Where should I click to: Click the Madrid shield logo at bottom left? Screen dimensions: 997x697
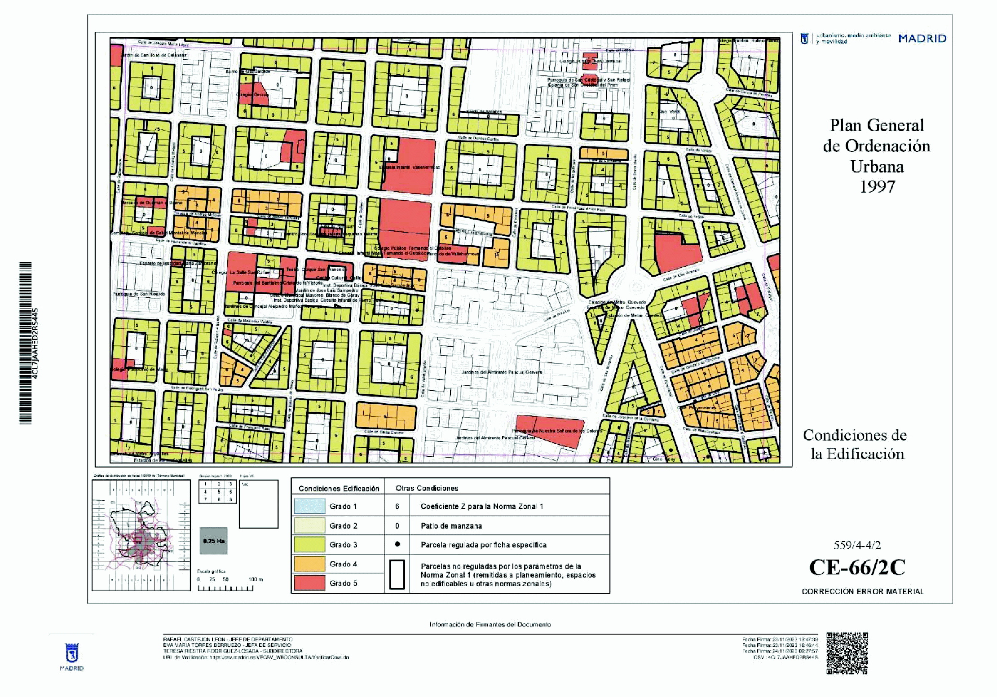click(72, 653)
